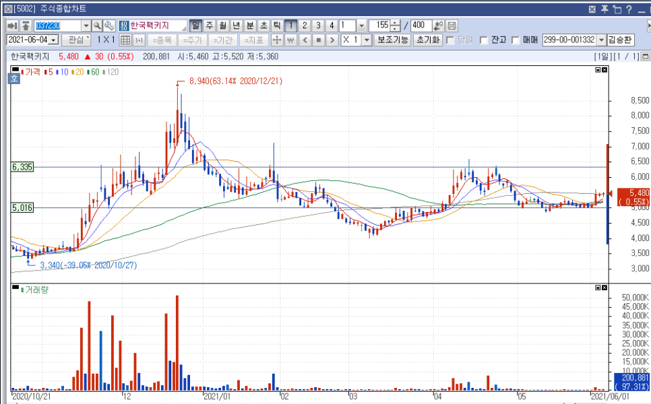Enable the 매매 checkbox
The height and width of the screenshot is (404, 651).
coord(516,40)
